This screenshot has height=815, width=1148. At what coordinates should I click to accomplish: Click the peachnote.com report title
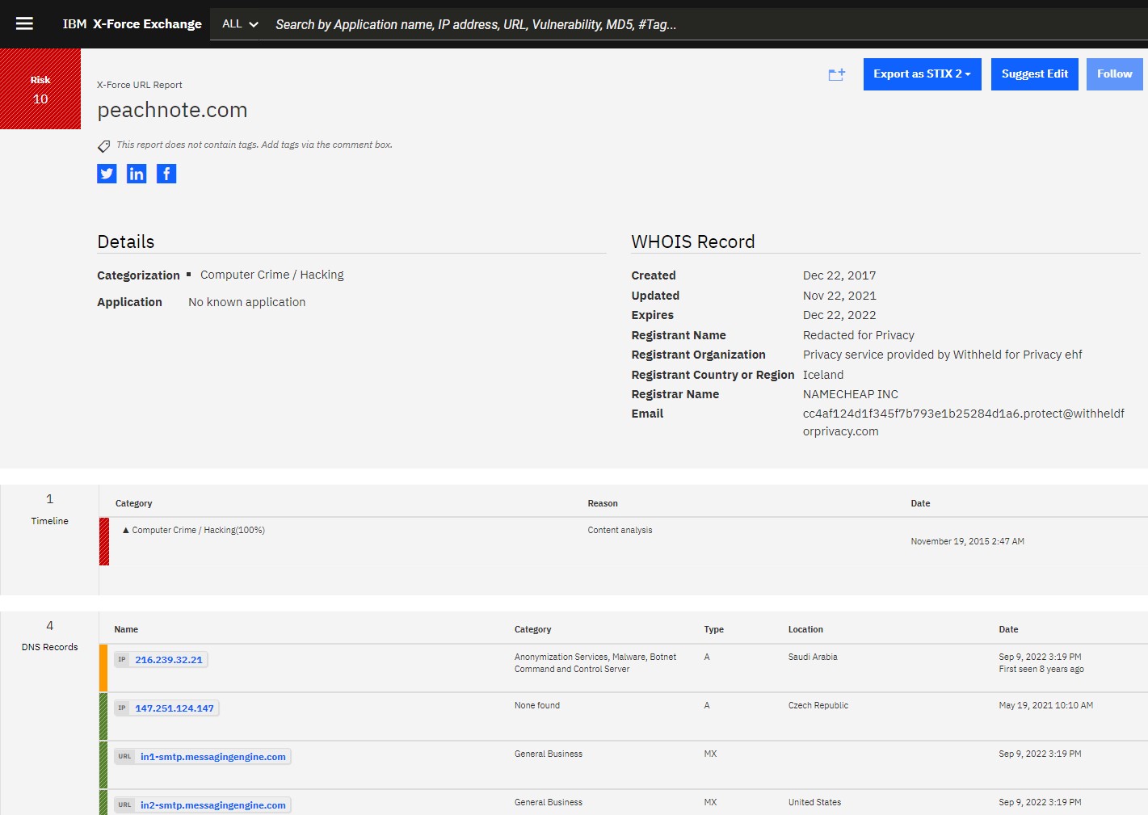(172, 110)
